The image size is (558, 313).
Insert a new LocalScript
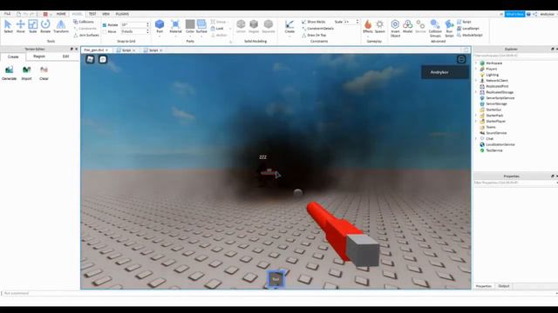[x=468, y=29]
